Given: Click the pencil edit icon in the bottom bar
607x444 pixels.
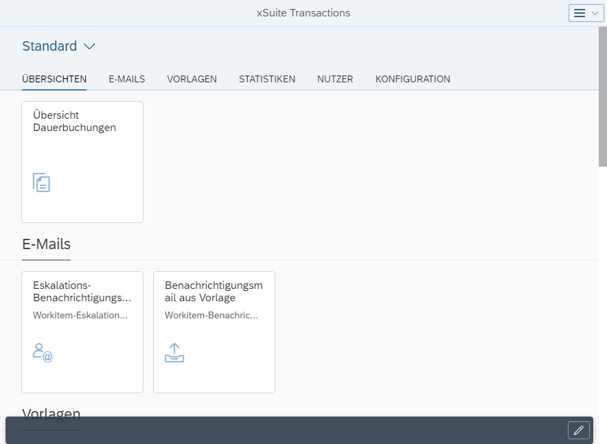Looking at the screenshot, I should coord(579,430).
